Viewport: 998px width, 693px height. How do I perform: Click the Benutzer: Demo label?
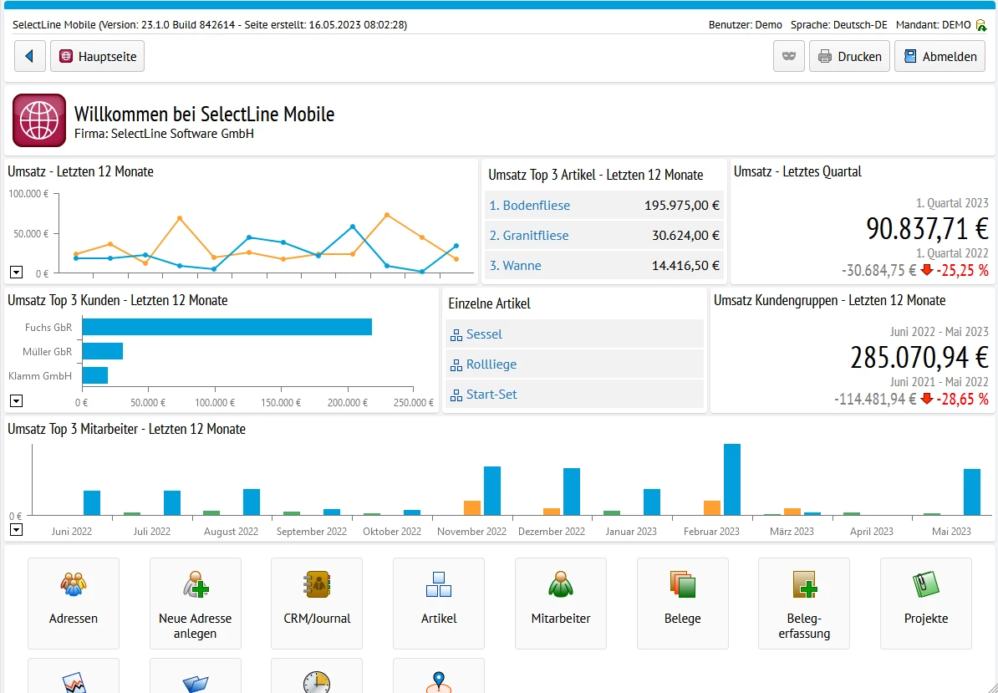(x=746, y=25)
